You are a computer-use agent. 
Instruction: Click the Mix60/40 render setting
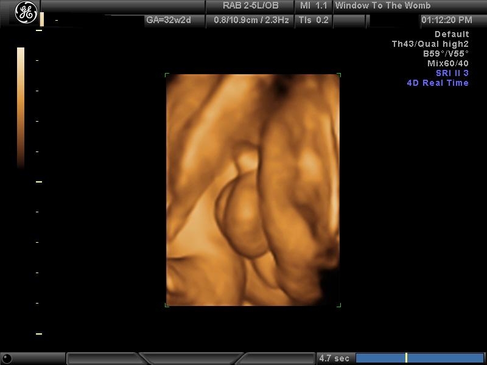[x=448, y=63]
